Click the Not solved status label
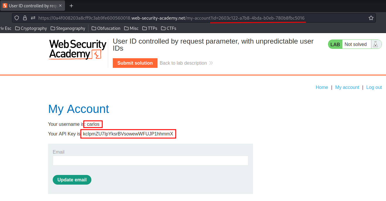The height and width of the screenshot is (201, 386). click(x=356, y=44)
